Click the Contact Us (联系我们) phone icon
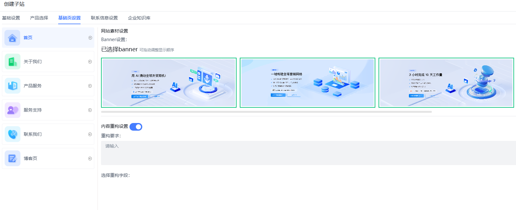Viewport: 516px width, 210px height. tap(12, 134)
